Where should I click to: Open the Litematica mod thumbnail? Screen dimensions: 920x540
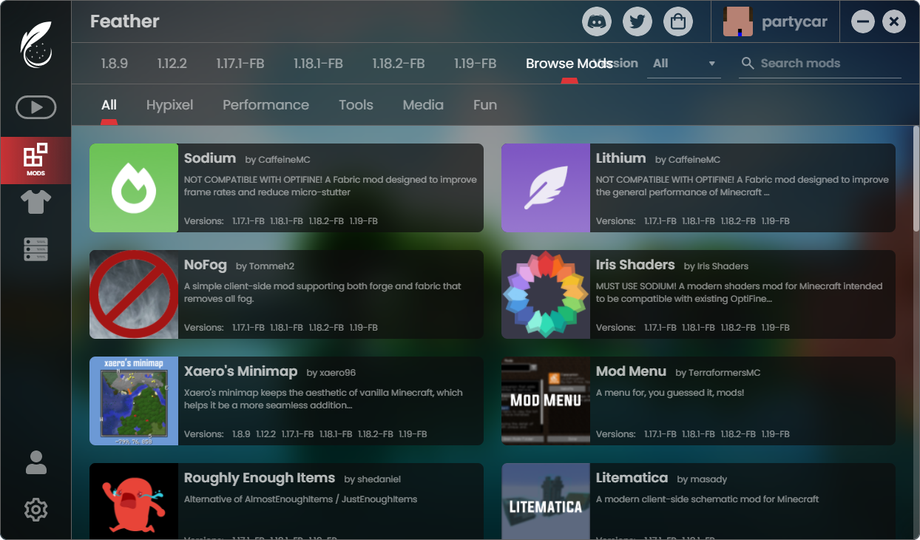tap(546, 502)
